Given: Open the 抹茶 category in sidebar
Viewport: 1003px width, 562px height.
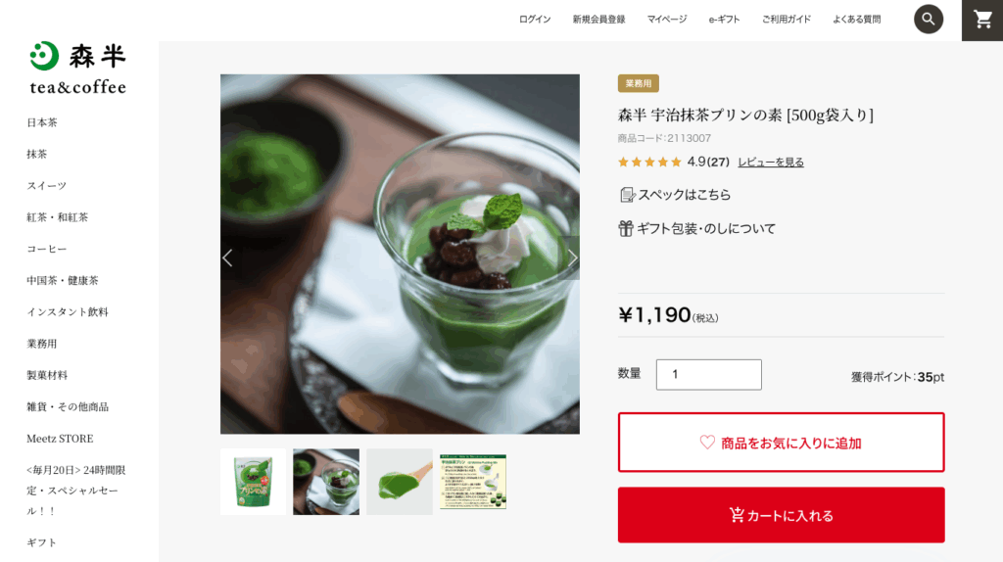Looking at the screenshot, I should [x=36, y=154].
